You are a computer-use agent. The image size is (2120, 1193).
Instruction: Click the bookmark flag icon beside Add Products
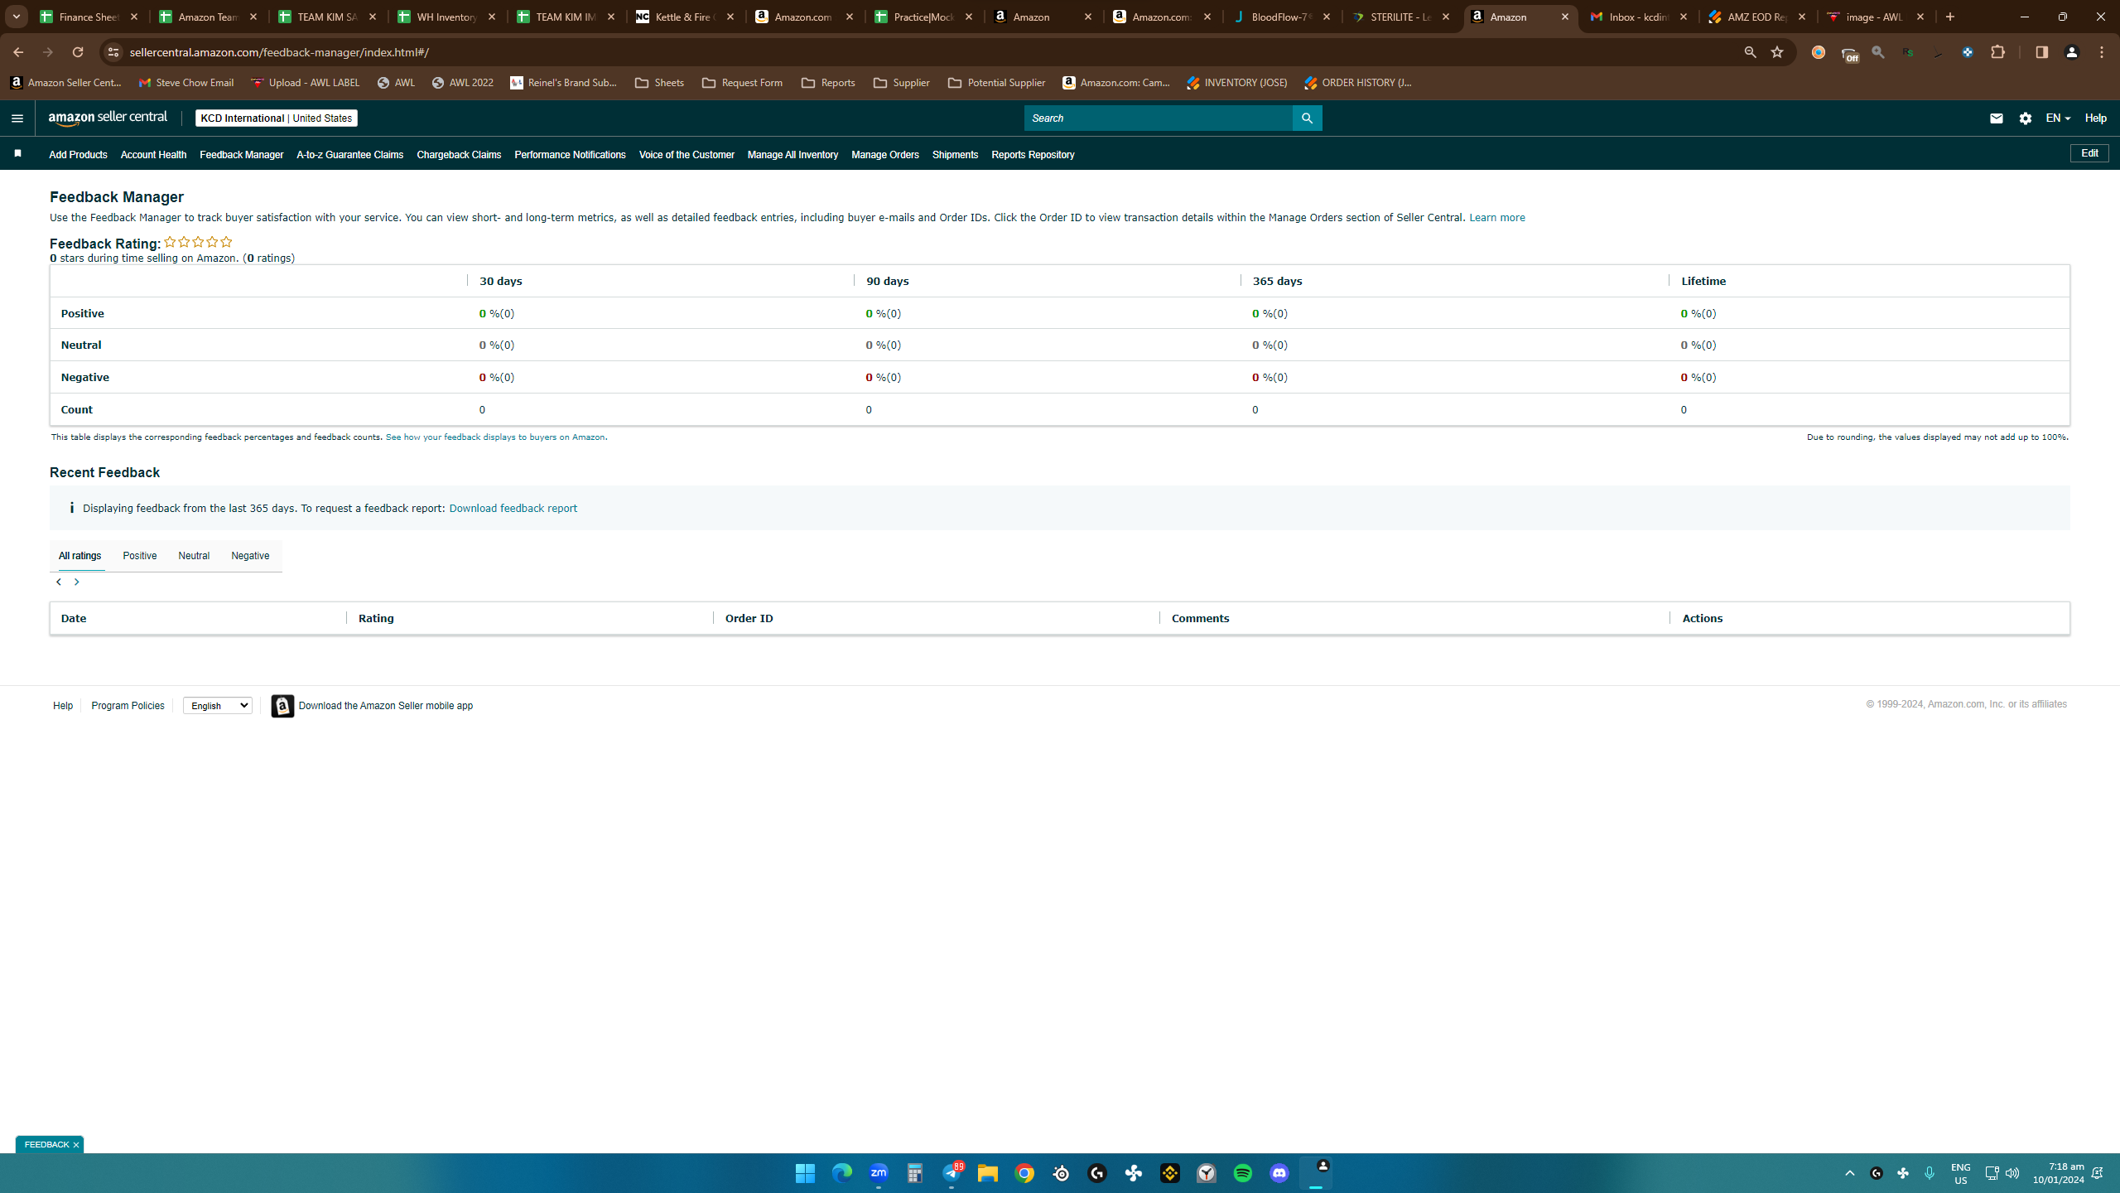click(x=17, y=153)
